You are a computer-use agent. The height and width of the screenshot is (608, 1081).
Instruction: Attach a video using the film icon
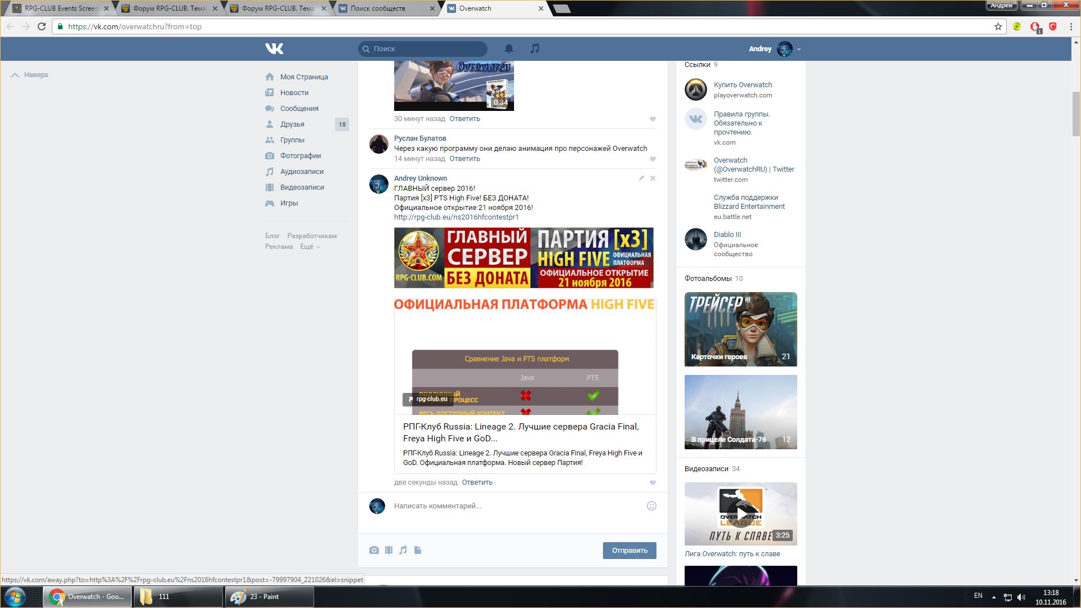(388, 551)
